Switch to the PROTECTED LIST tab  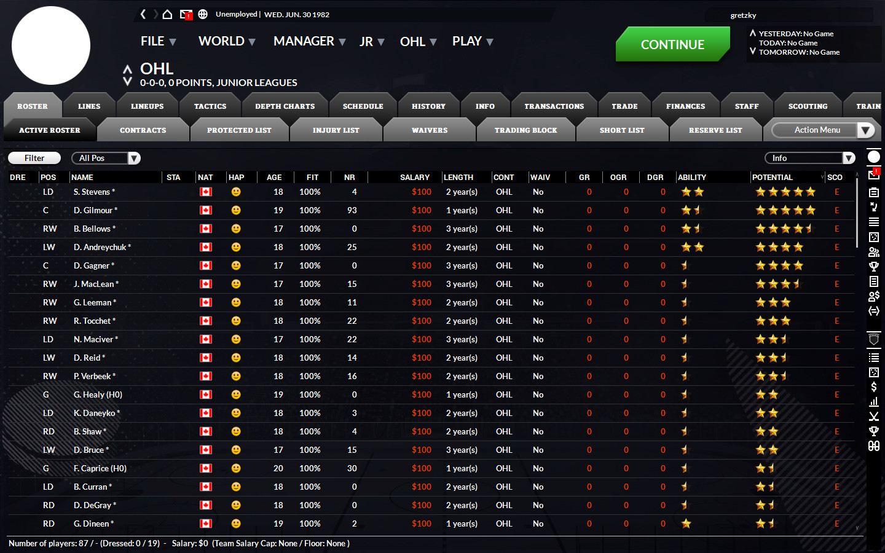click(239, 130)
